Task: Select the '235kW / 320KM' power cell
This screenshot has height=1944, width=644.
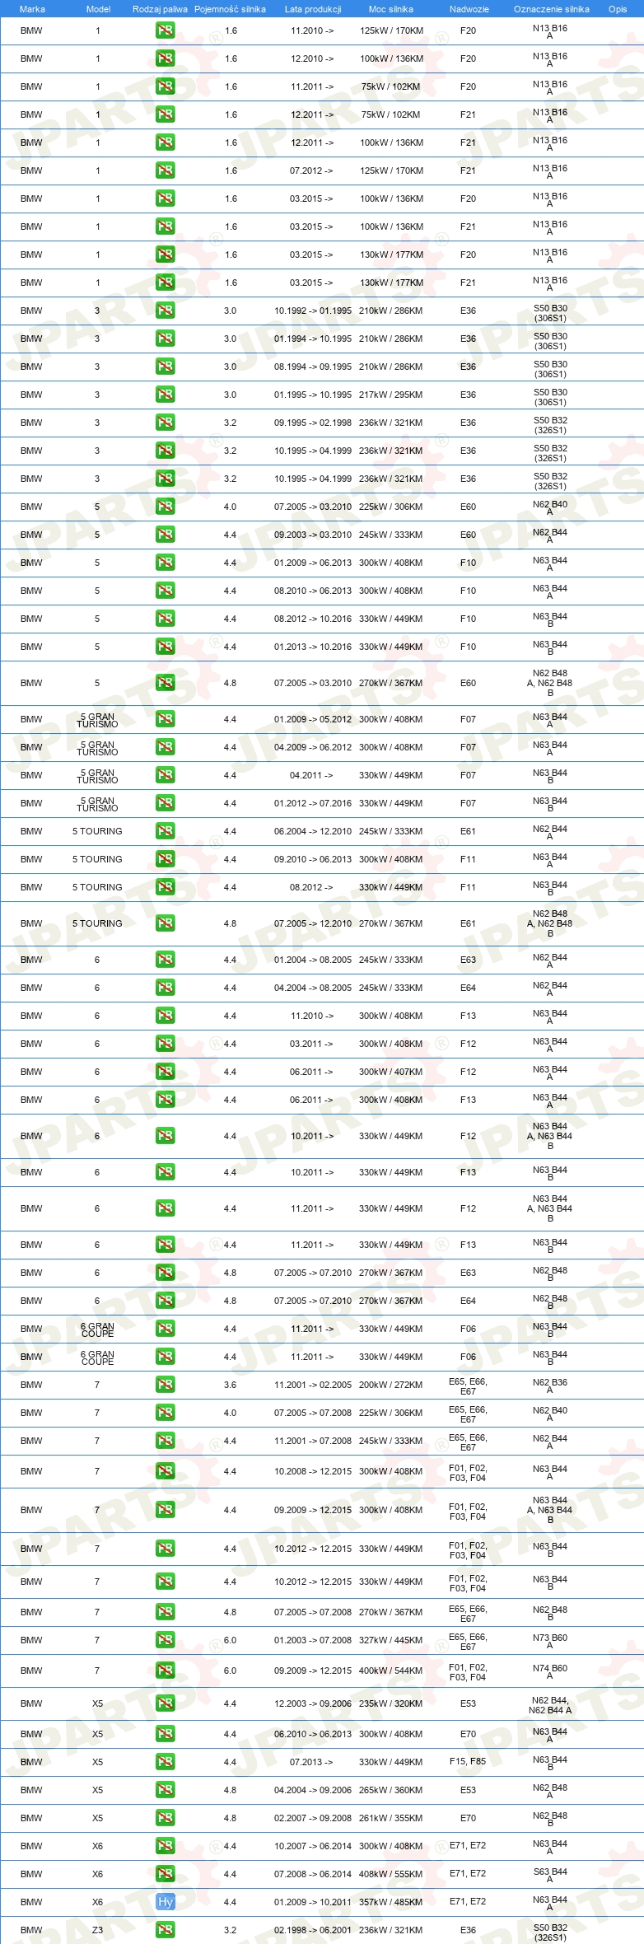Action: click(391, 1703)
